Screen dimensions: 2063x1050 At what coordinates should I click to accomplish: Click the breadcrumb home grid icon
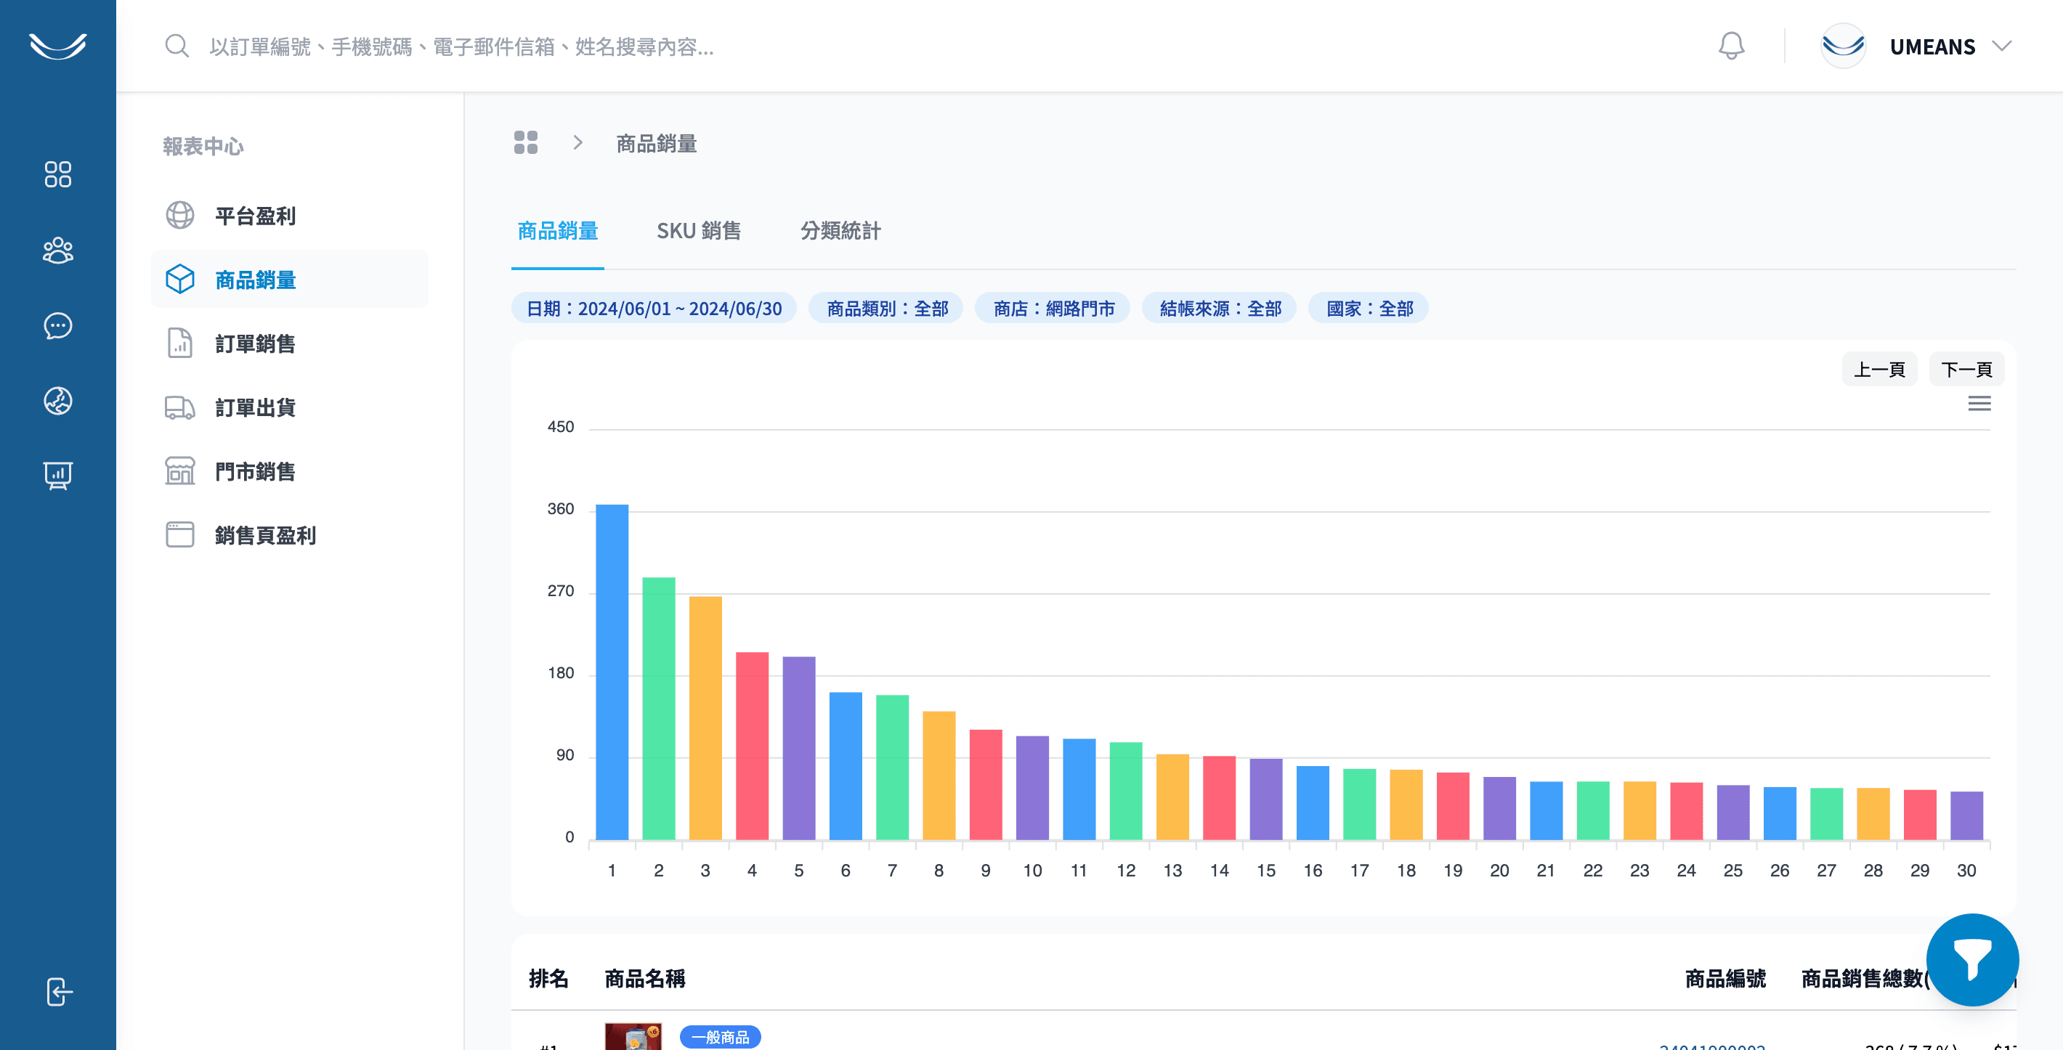(x=525, y=143)
